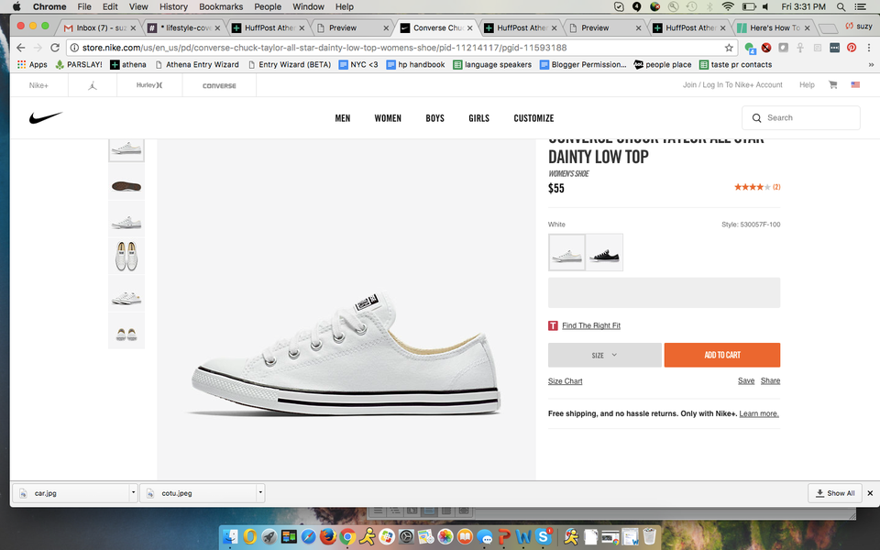Open the People menu

coord(268,6)
